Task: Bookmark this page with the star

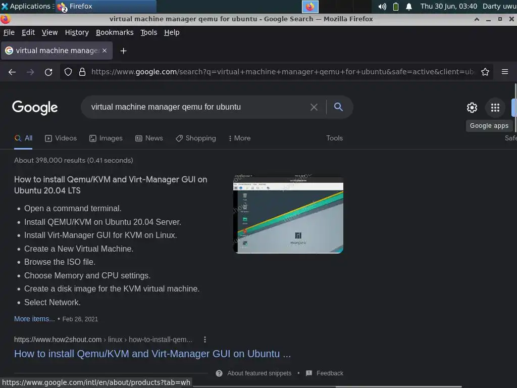Action: [485, 72]
